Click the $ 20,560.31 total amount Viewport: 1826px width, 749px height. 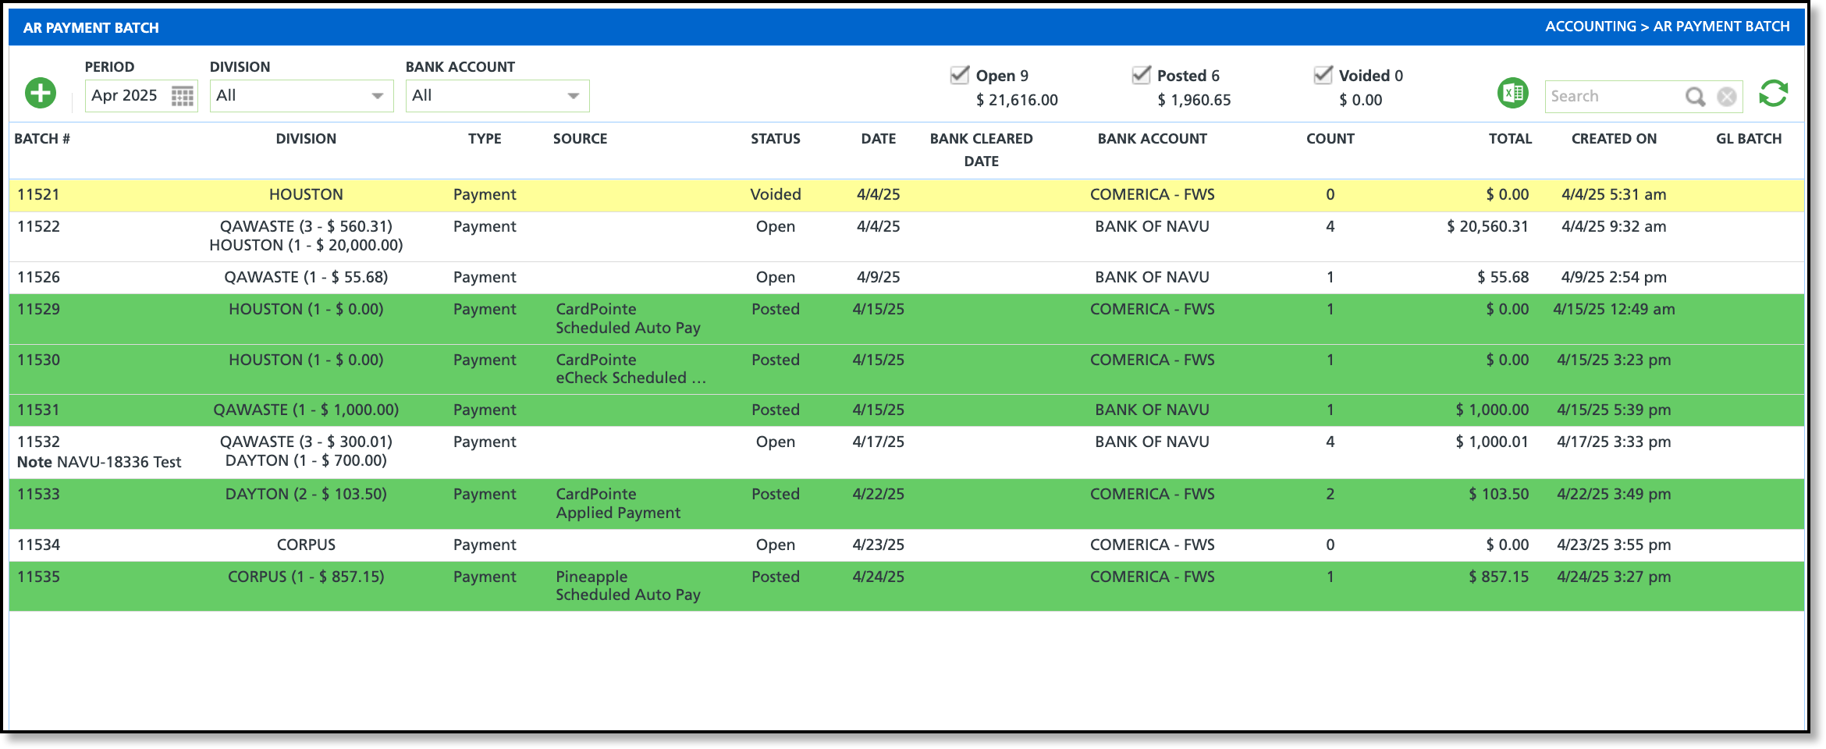[x=1487, y=226]
